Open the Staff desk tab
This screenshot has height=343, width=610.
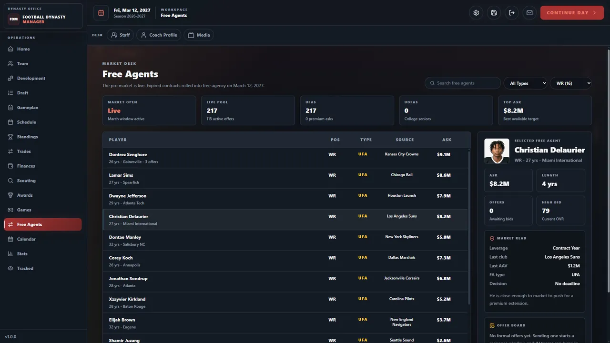120,35
